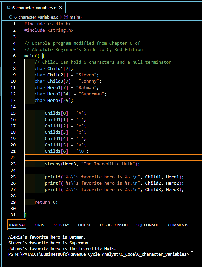Image resolution: width=202 pixels, height=267 pixels.
Task: Open the PROBLEMS panel tab
Action: pos(61,225)
